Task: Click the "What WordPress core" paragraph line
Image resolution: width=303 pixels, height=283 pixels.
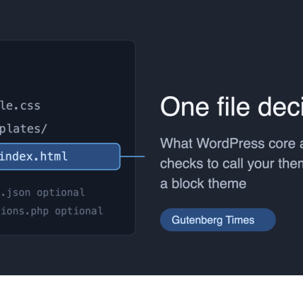Action: (x=231, y=144)
